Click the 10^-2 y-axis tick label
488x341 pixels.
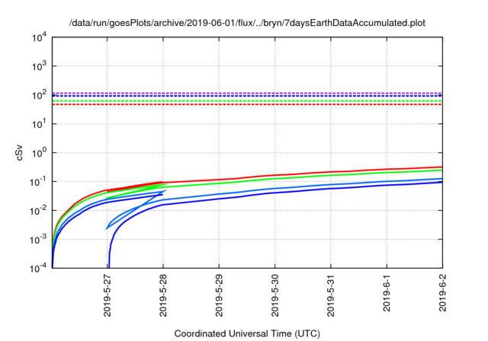point(38,211)
